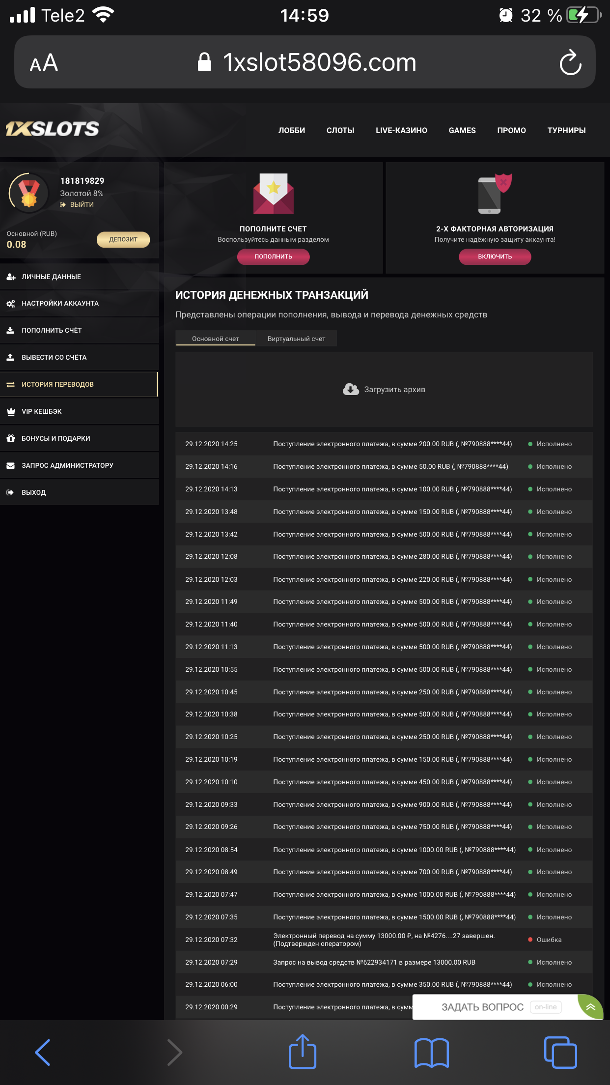The image size is (610, 1085).
Task: Click the gold medal avatar icon
Action: pos(28,193)
